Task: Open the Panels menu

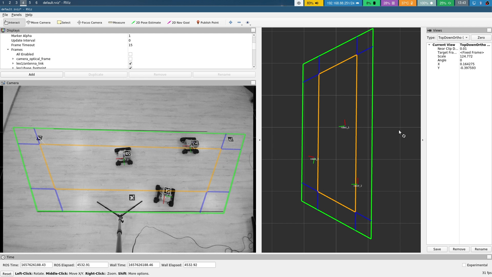Action: [x=17, y=15]
